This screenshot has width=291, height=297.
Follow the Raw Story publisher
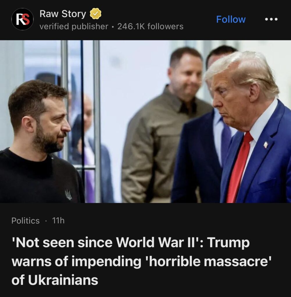click(231, 19)
